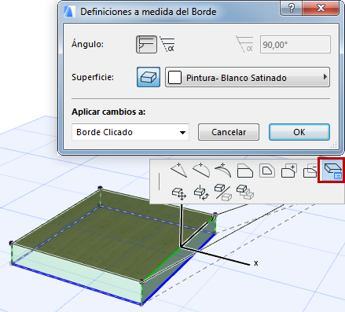Select the subtract from polygon icon
Viewport: 345px width, 312px height.
point(310,171)
